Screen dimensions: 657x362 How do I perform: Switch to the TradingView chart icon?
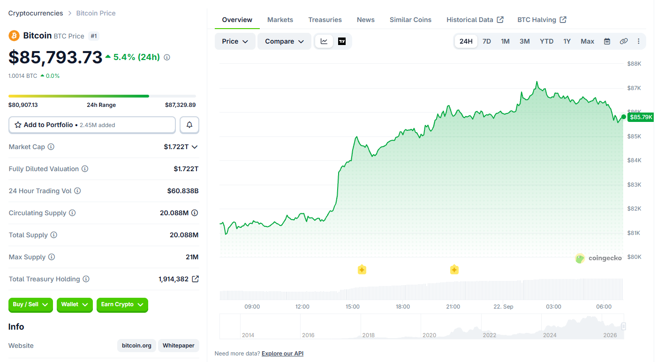(x=342, y=41)
